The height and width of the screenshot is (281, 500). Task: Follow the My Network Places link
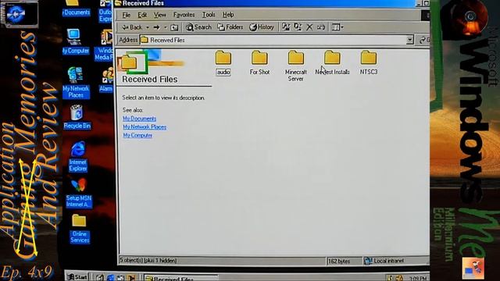[145, 126]
